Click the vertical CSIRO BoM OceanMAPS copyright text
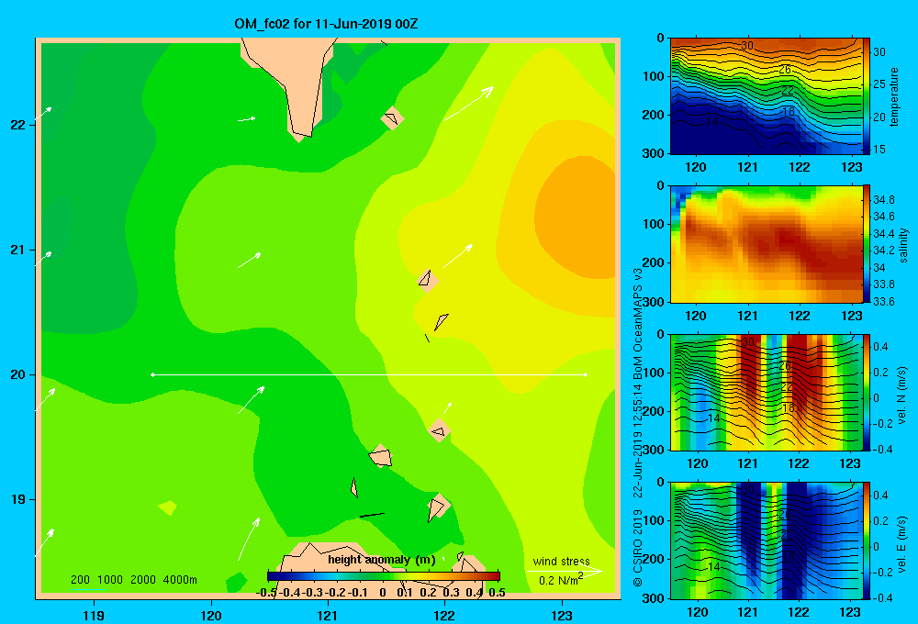The image size is (918, 624). pos(638,427)
